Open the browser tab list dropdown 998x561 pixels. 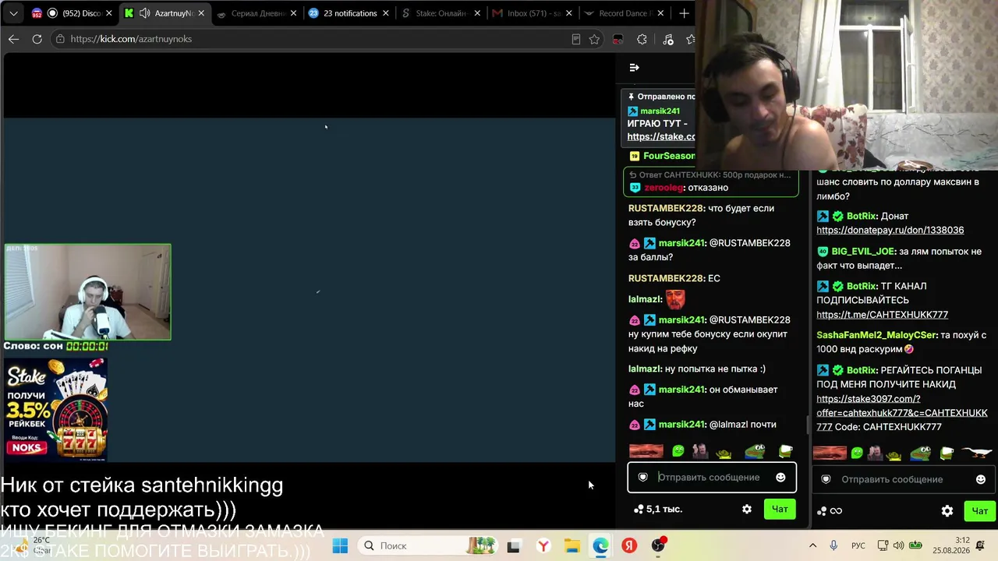pyautogui.click(x=14, y=13)
